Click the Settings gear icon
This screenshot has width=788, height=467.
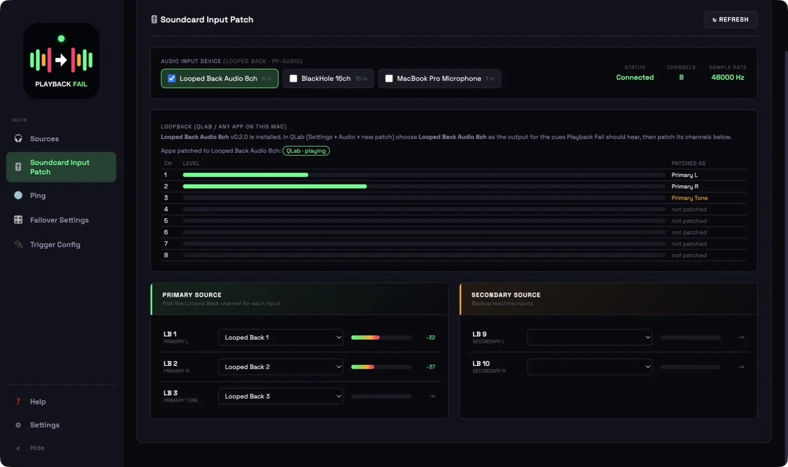pyautogui.click(x=18, y=425)
